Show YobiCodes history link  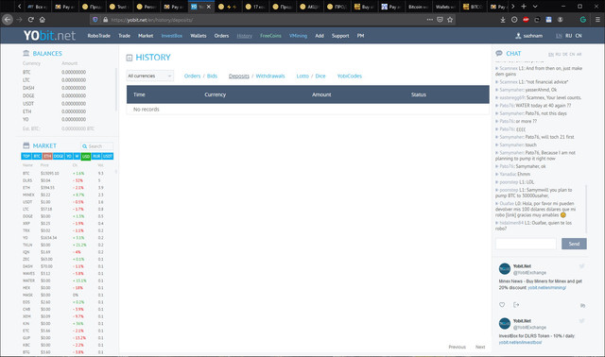pos(350,76)
